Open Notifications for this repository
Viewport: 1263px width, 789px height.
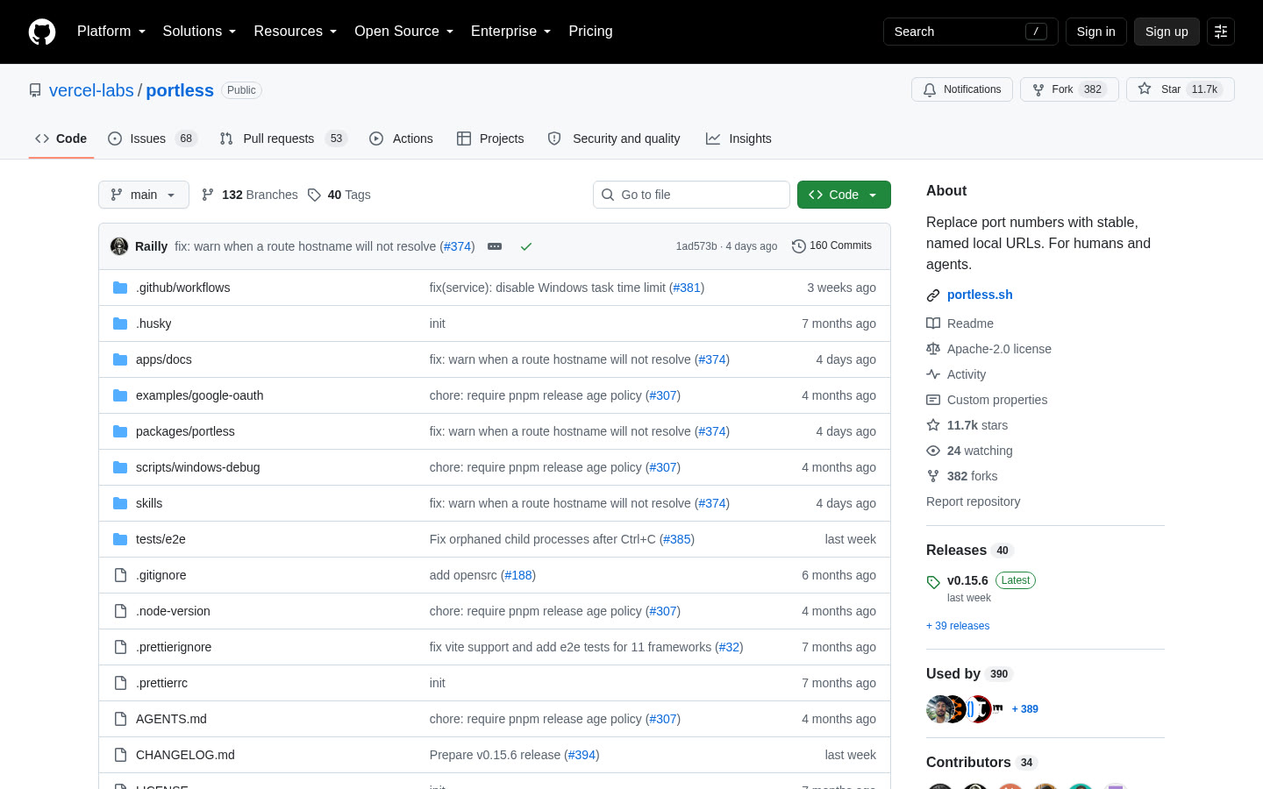click(x=962, y=89)
